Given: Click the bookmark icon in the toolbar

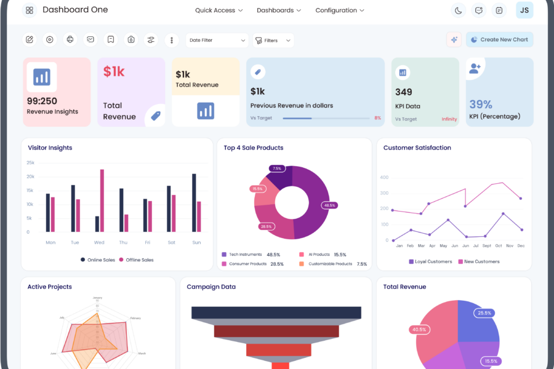Looking at the screenshot, I should click(x=110, y=40).
